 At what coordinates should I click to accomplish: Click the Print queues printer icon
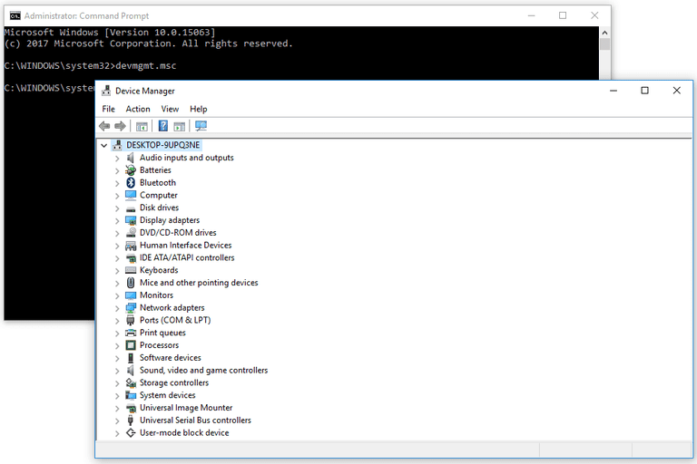[x=131, y=333]
